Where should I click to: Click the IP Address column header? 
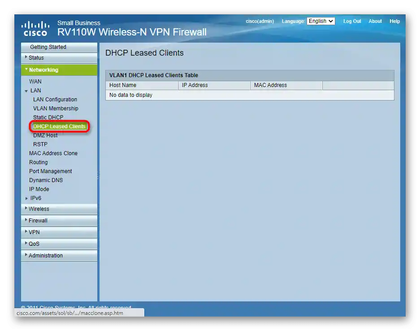click(x=214, y=85)
